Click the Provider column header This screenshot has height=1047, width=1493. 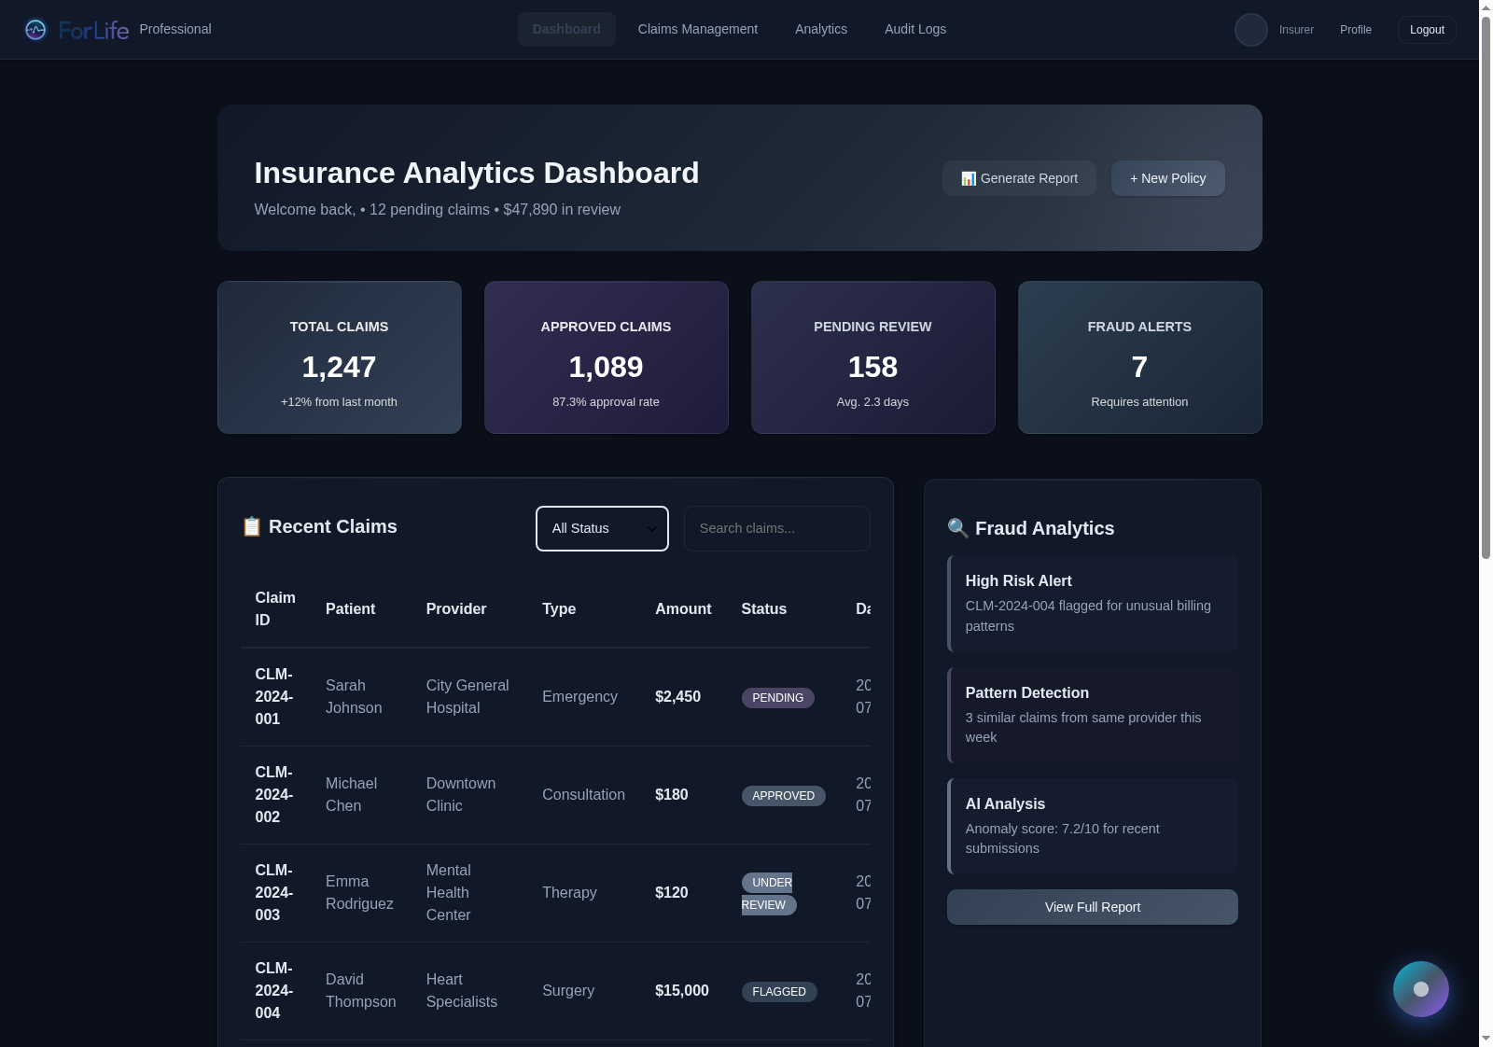coord(456,608)
